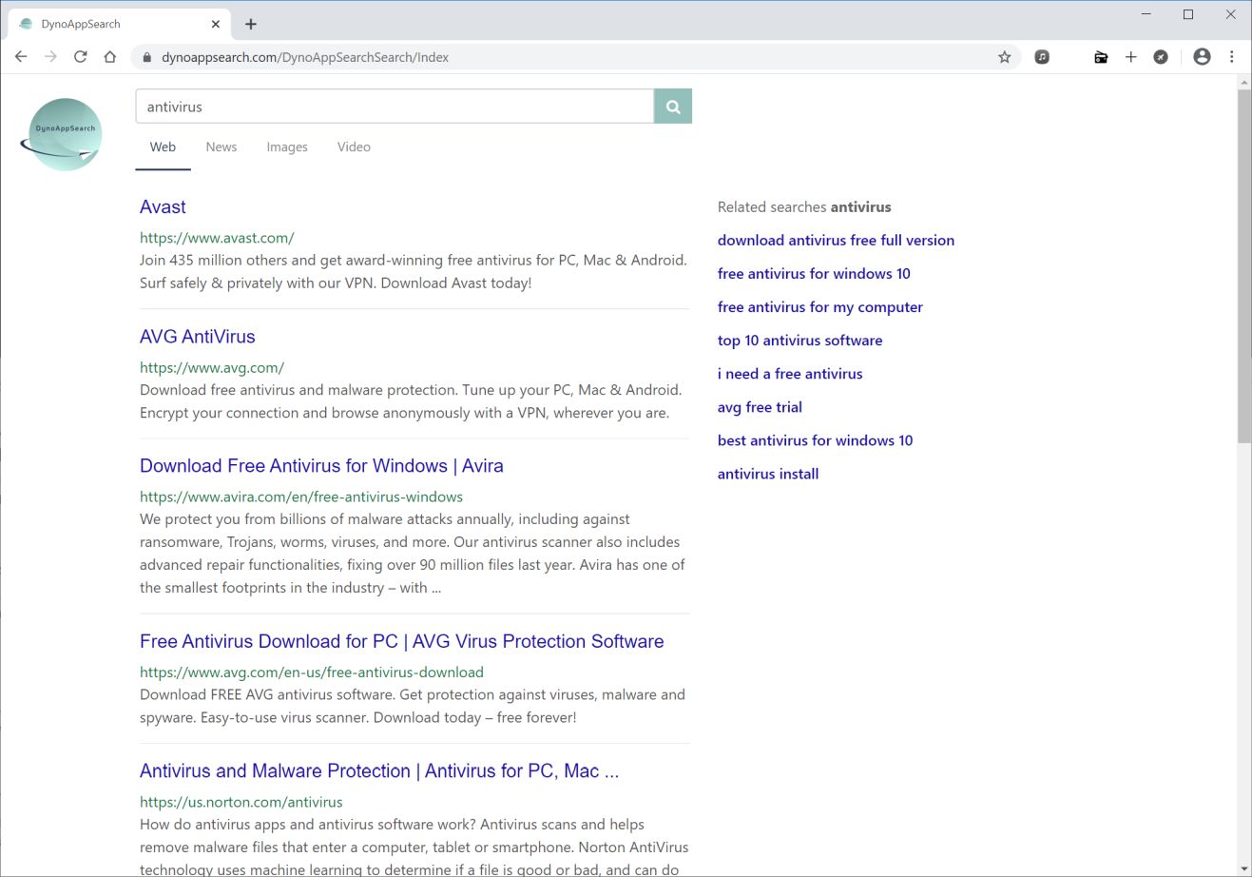Submit search with the magnifier button
The height and width of the screenshot is (877, 1252).
tap(673, 107)
